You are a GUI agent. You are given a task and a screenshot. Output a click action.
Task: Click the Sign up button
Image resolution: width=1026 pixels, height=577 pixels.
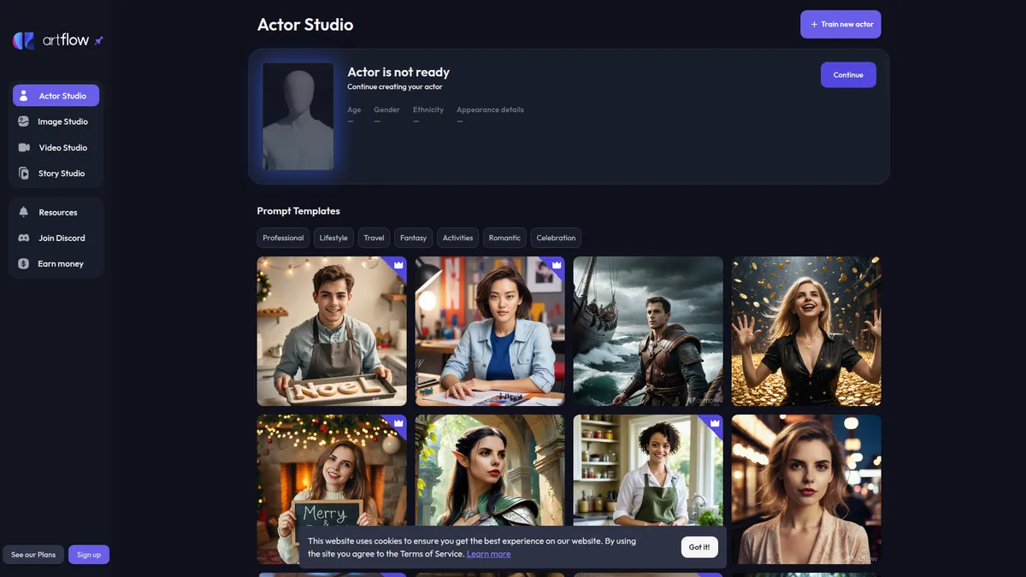point(89,555)
